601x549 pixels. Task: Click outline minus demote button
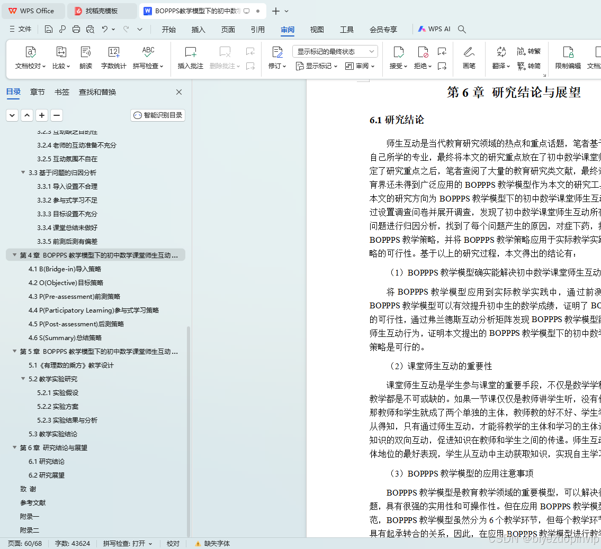[x=56, y=115]
